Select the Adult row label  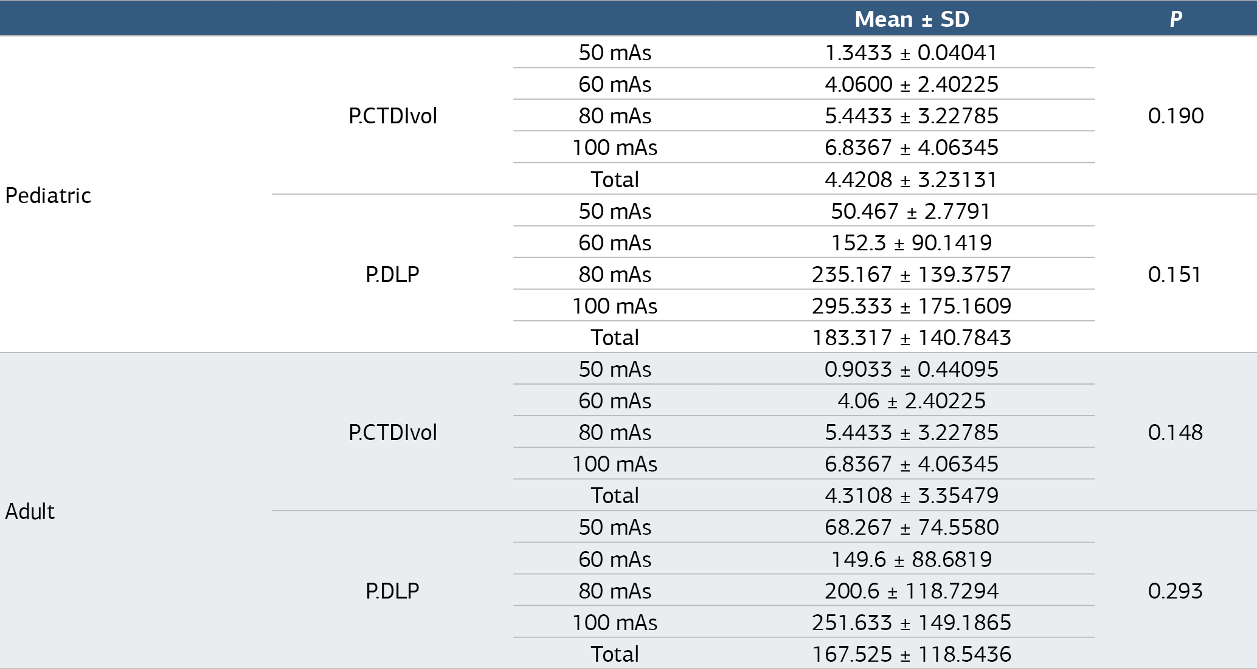(x=30, y=512)
